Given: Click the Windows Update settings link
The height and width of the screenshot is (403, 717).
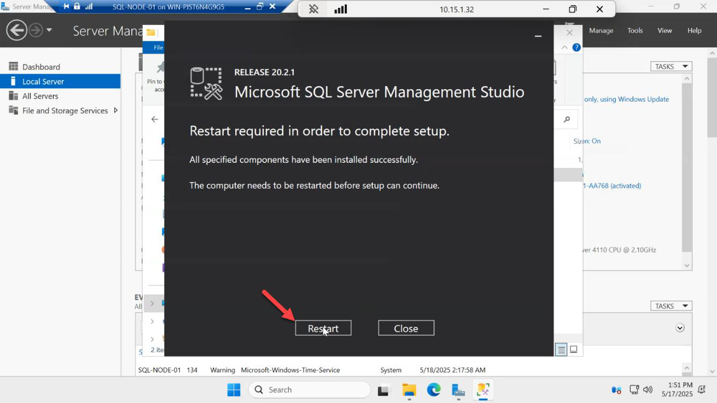Looking at the screenshot, I should tap(626, 99).
